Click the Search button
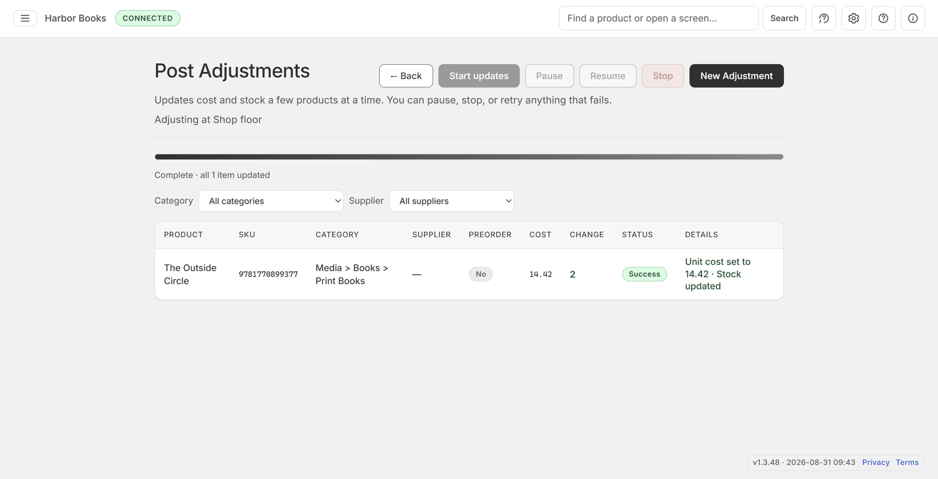 point(784,18)
